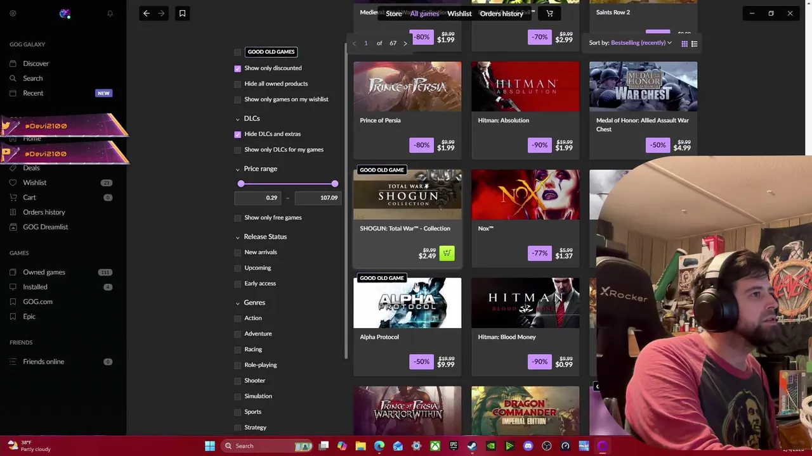Image resolution: width=812 pixels, height=456 pixels.
Task: Check Show only free games
Action: pyautogui.click(x=238, y=218)
